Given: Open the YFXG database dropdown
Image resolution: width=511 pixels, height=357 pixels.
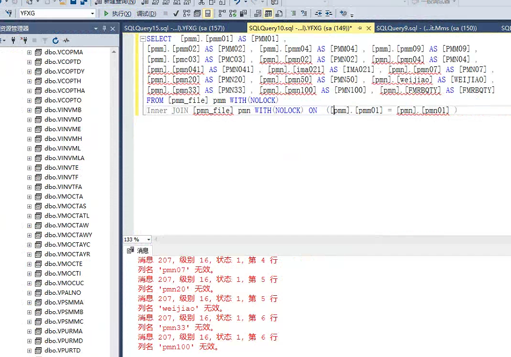Looking at the screenshot, I should click(x=93, y=13).
